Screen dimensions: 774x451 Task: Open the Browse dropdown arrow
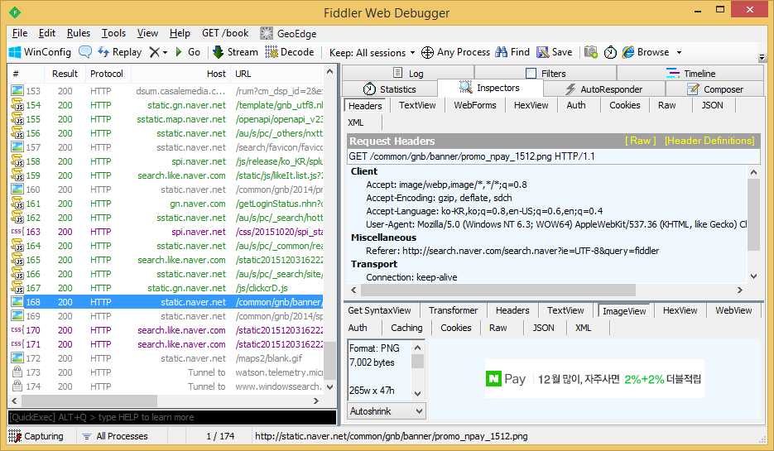tap(680, 52)
